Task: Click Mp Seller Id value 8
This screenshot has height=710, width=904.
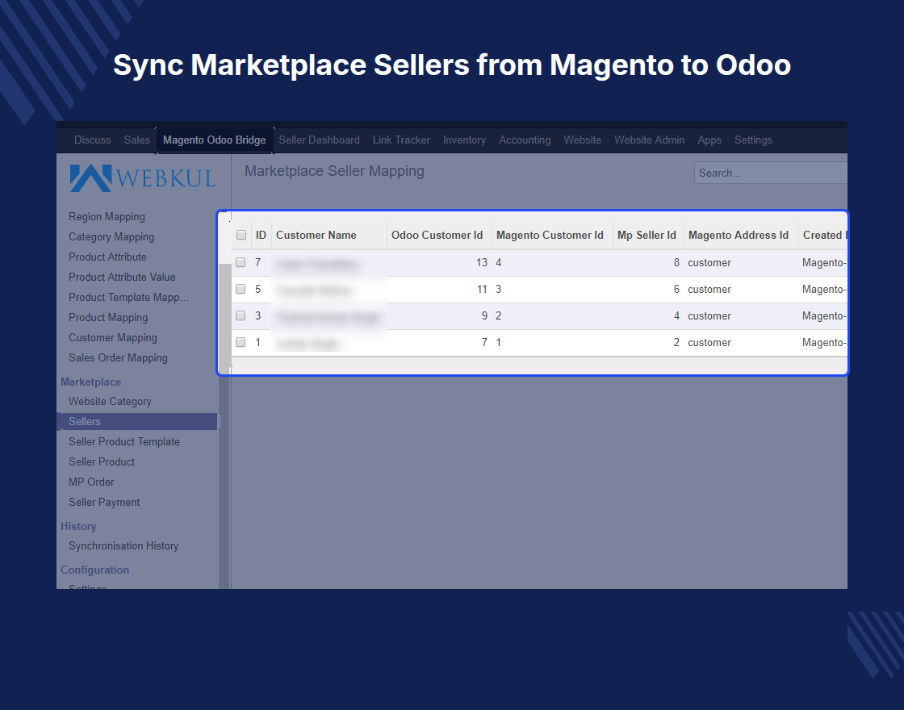Action: (676, 263)
